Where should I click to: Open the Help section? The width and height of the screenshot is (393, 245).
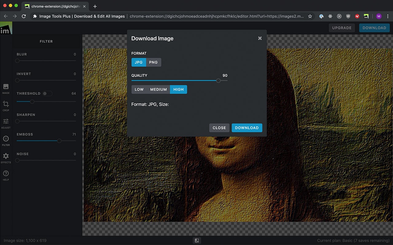tap(6, 175)
